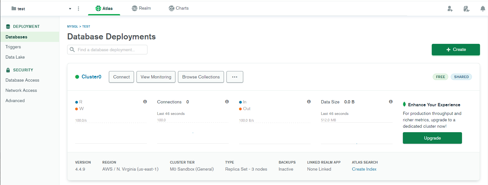Viewport: 488px width, 185px height.
Task: Click the green leaf Enhance Your Experience icon
Action: [x=404, y=104]
